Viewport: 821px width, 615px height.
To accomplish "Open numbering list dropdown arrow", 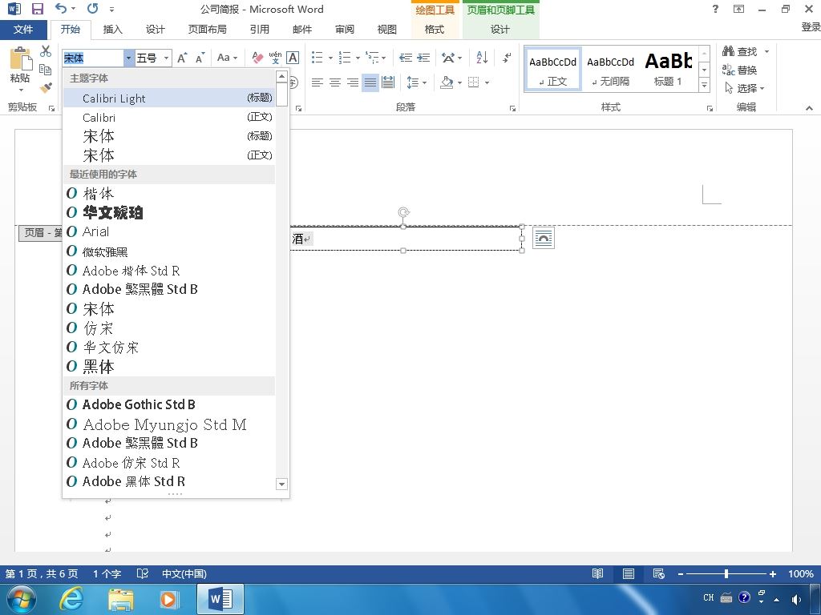I will coord(358,58).
